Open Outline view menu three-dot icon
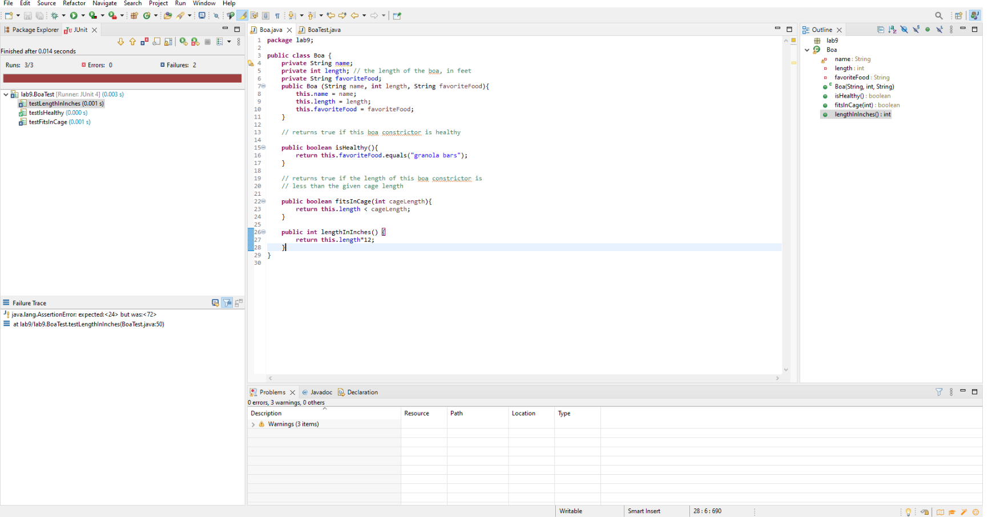The image size is (988, 517). (x=951, y=30)
